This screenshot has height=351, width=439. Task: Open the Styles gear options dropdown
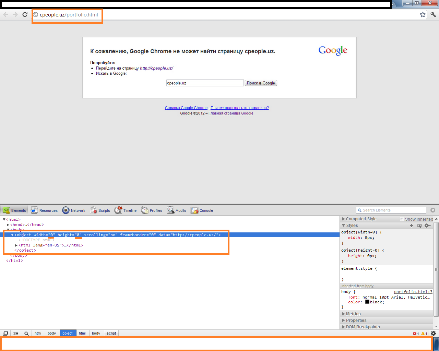427,226
